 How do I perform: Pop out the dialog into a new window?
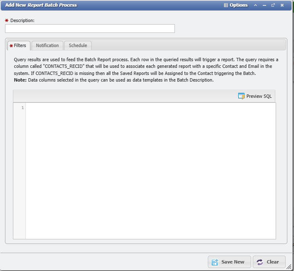pyautogui.click(x=273, y=5)
